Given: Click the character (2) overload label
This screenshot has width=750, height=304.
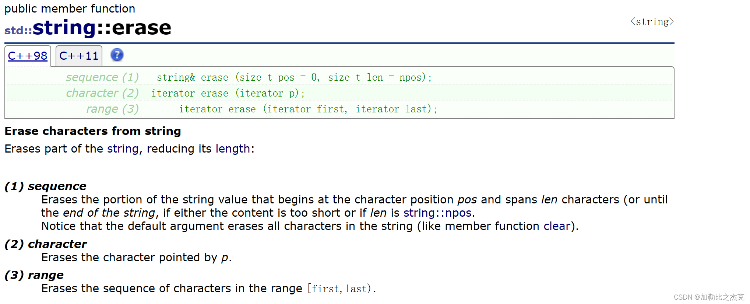Looking at the screenshot, I should 102,93.
